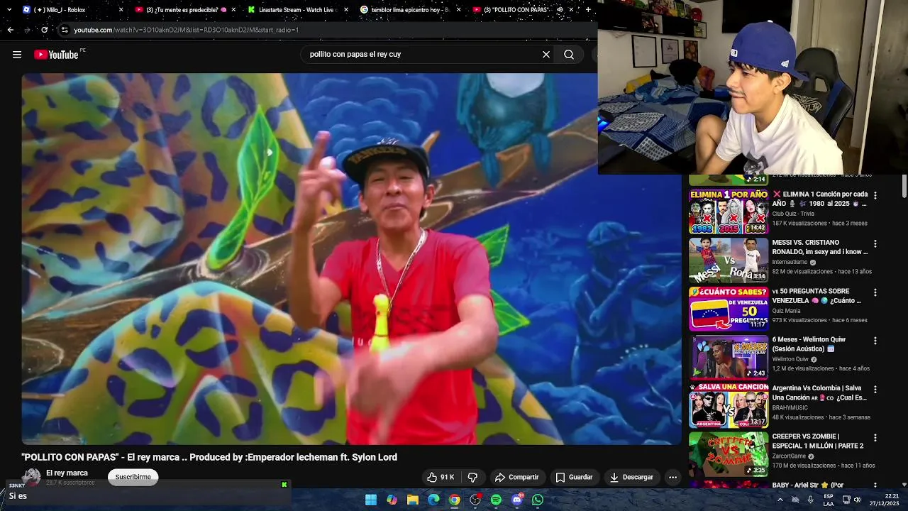Open 'CREEPER VS ZOMBIE' video title

click(818, 441)
